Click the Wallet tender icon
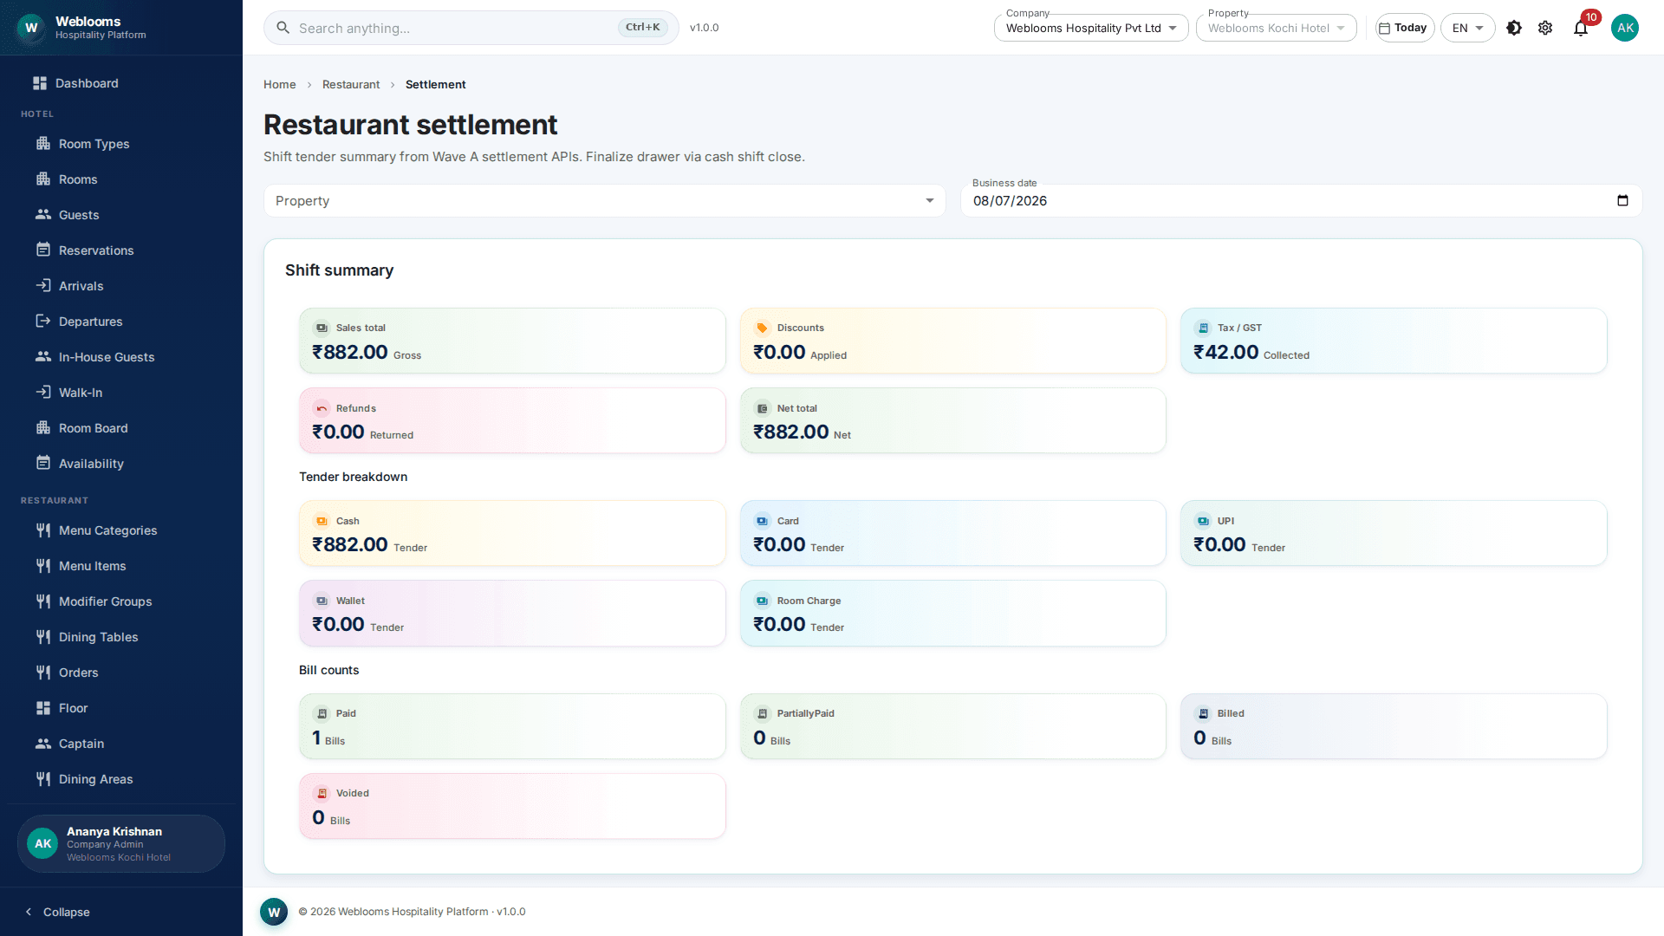1664x936 pixels. click(x=322, y=601)
